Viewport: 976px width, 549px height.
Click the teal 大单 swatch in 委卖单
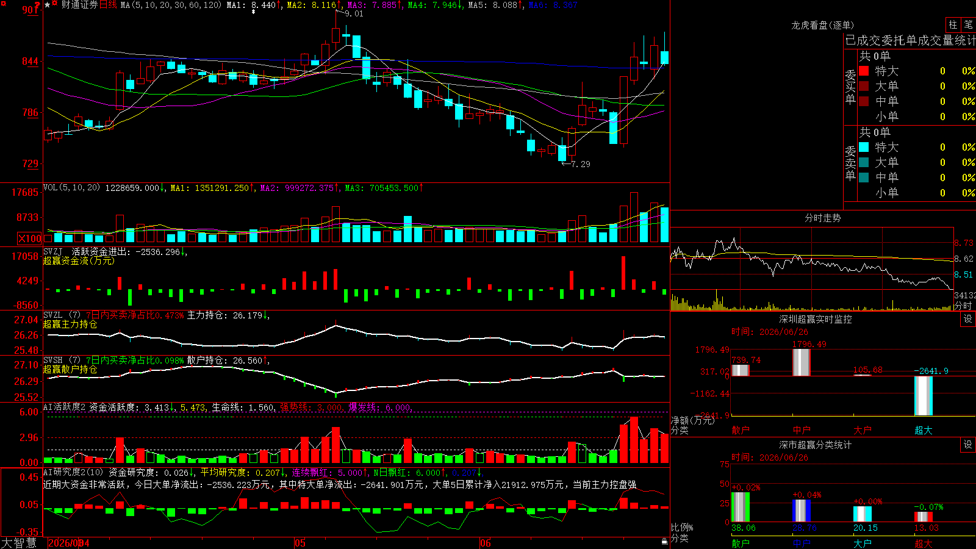click(x=864, y=162)
